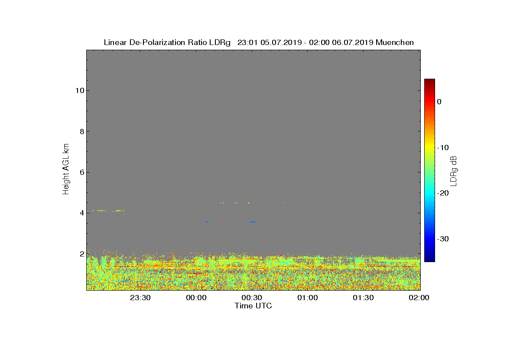This screenshot has width=520, height=346.
Task: Click the 01:00 time axis label
Action: click(308, 298)
